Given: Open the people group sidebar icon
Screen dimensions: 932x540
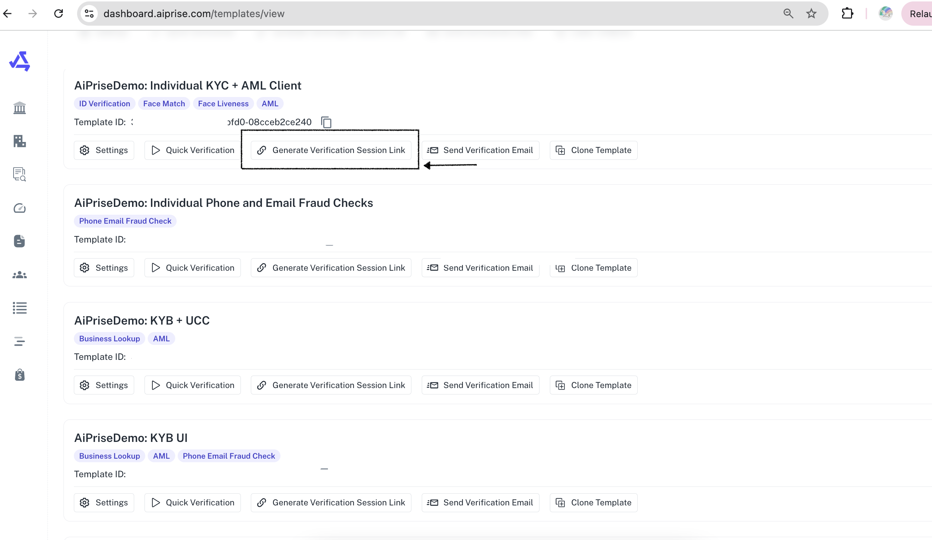Looking at the screenshot, I should pos(20,275).
